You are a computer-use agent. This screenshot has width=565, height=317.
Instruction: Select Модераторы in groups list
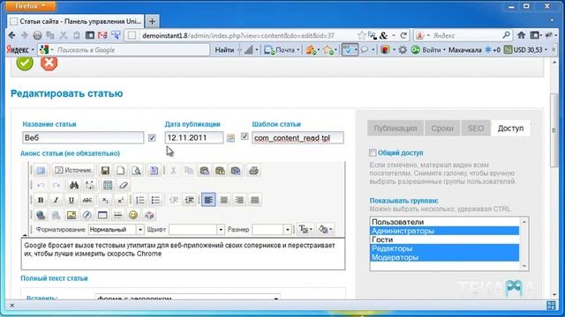(x=444, y=257)
